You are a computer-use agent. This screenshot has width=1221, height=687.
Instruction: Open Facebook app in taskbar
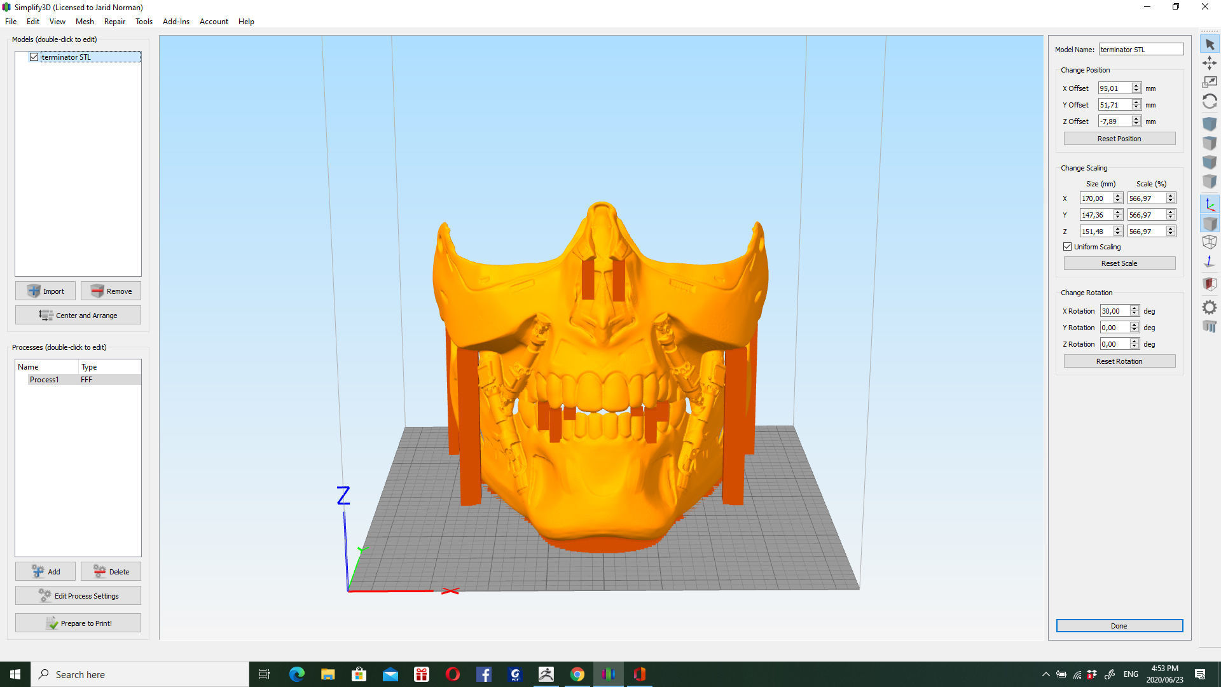[x=484, y=674]
